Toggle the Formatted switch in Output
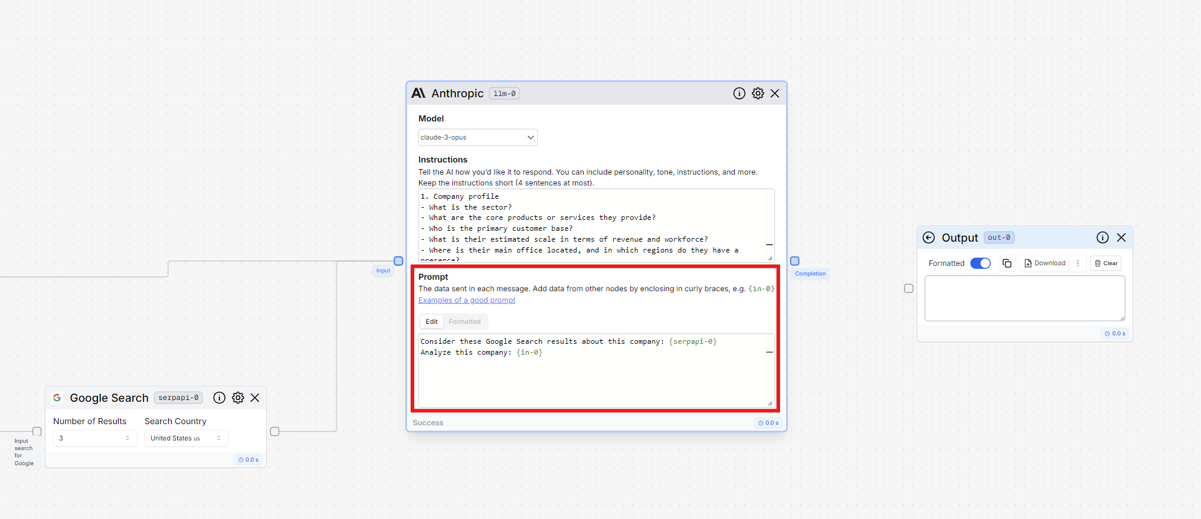Viewport: 1201px width, 519px height. (x=980, y=263)
